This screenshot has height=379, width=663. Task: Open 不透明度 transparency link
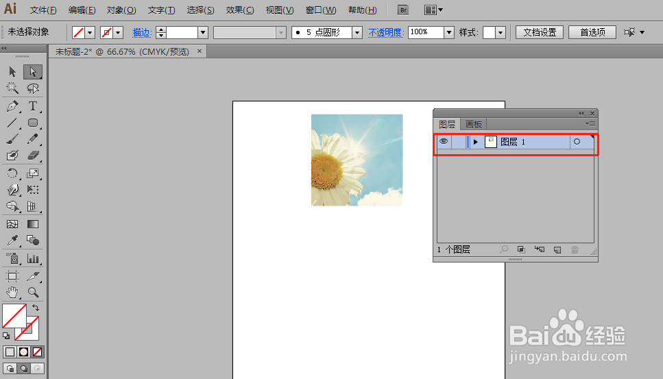386,32
